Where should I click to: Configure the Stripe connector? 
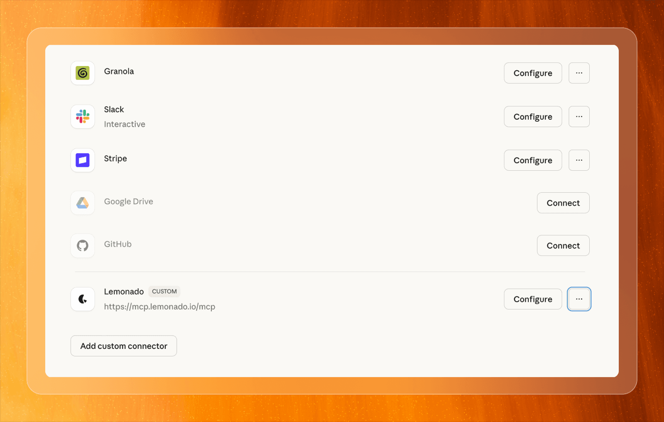coord(533,160)
